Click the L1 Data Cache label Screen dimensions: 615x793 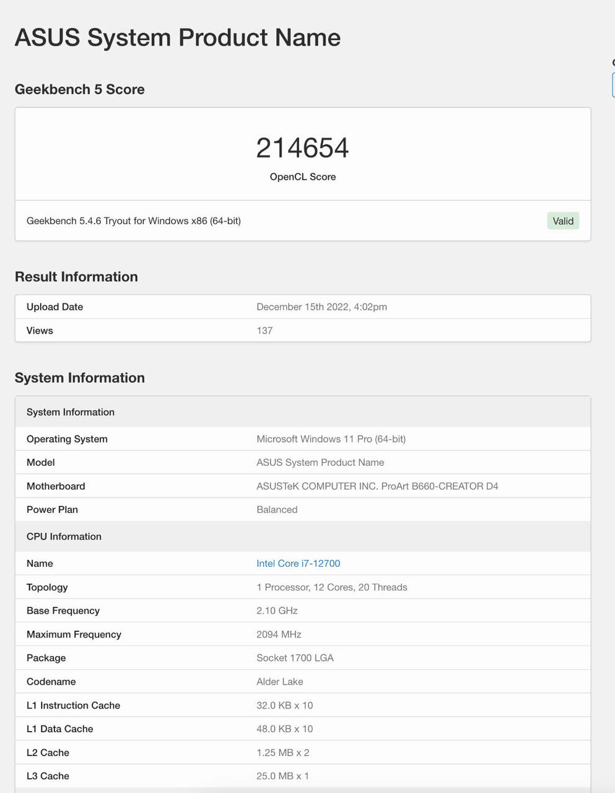point(59,729)
